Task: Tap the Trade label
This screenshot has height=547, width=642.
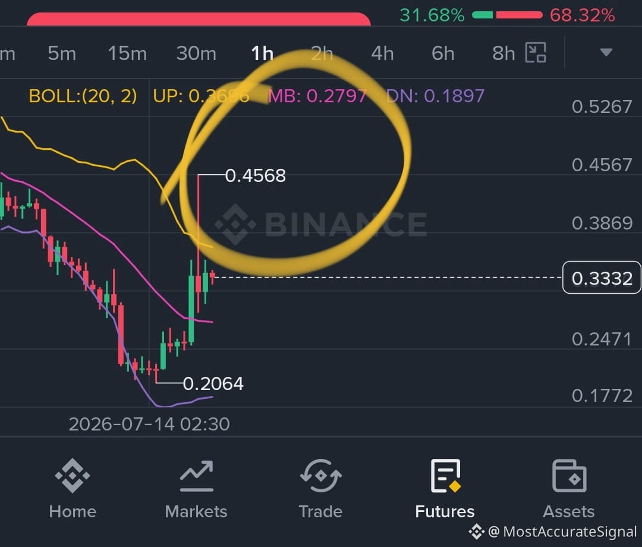Action: point(320,512)
